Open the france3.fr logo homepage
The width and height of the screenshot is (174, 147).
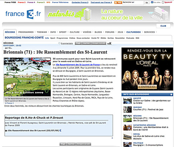(23, 14)
